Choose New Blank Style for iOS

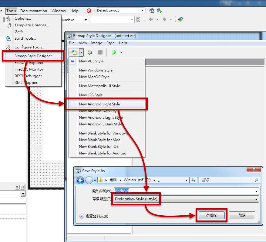[107, 147]
